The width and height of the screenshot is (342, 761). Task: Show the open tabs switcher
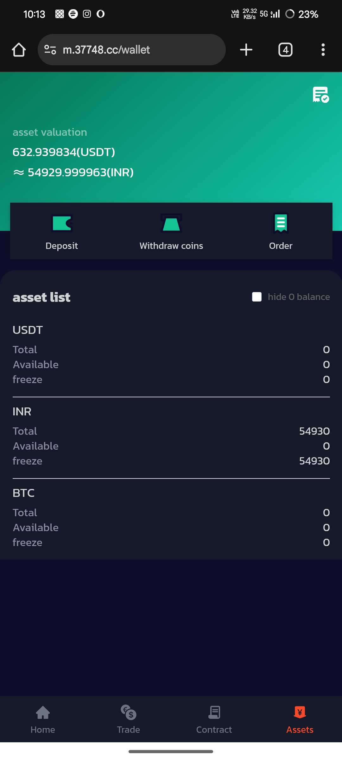tap(285, 50)
